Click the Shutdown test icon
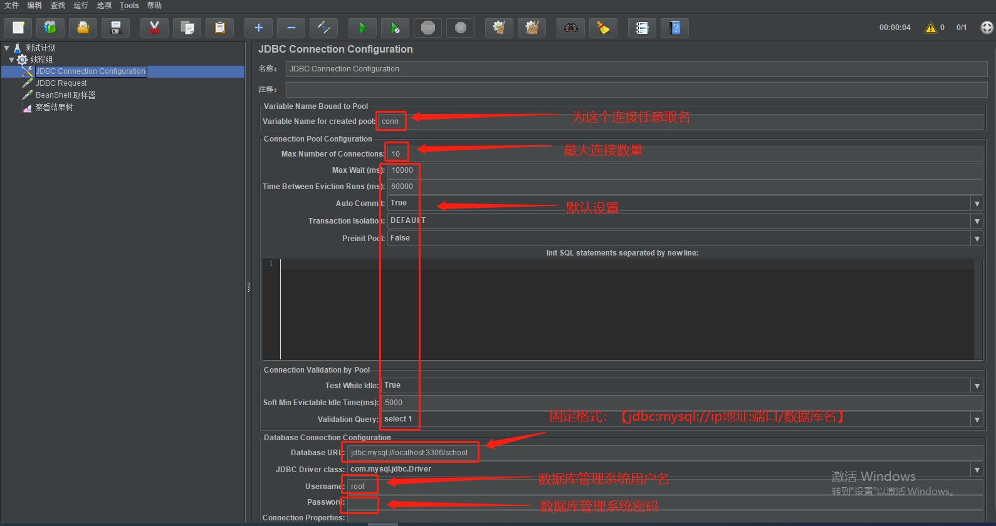Viewport: 996px width, 526px height. coord(460,28)
